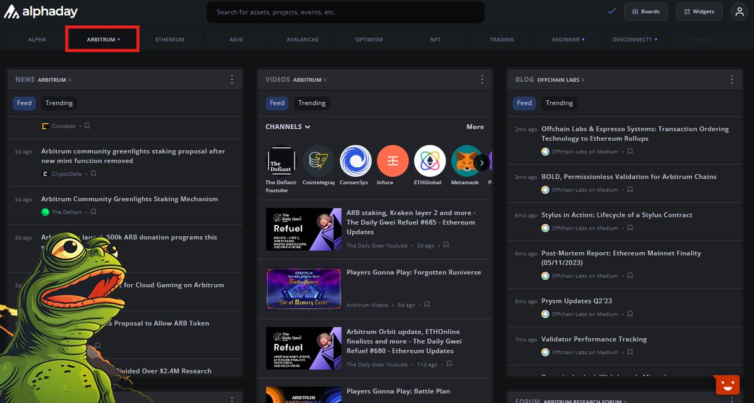Image resolution: width=754 pixels, height=403 pixels.
Task: Open Prysm Updates Q2'23 blog post
Action: tap(577, 301)
